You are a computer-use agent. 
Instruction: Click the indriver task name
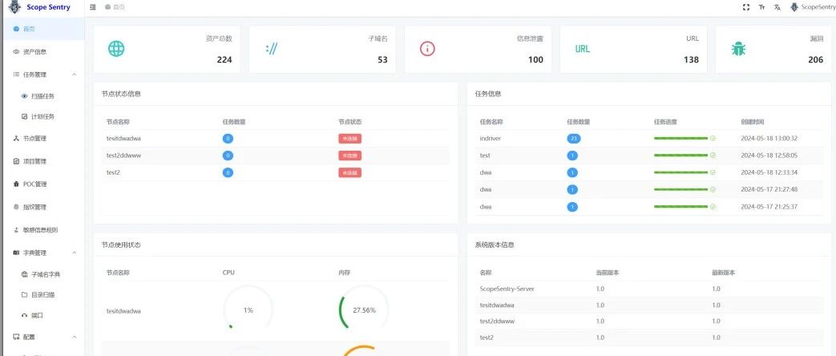pyautogui.click(x=490, y=138)
